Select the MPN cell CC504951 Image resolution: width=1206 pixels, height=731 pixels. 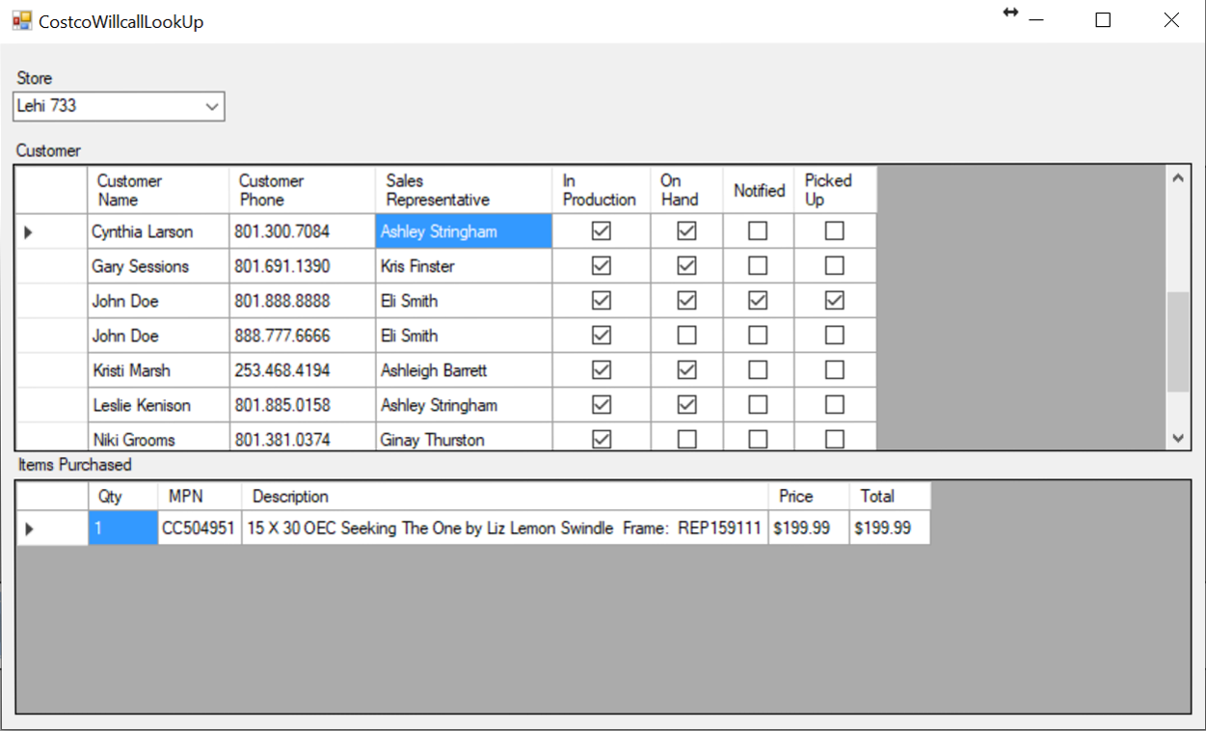coord(199,528)
